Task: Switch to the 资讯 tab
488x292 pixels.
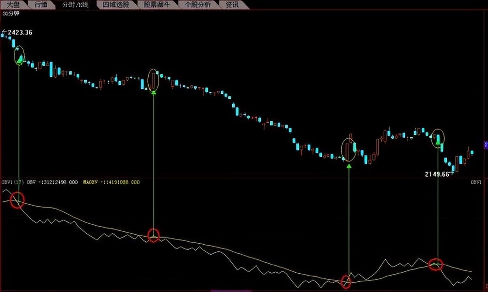Action: [x=234, y=5]
